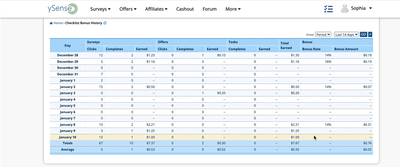This screenshot has height=167, width=400.
Task: Select the January 3 row label
Action: pyautogui.click(x=68, y=93)
